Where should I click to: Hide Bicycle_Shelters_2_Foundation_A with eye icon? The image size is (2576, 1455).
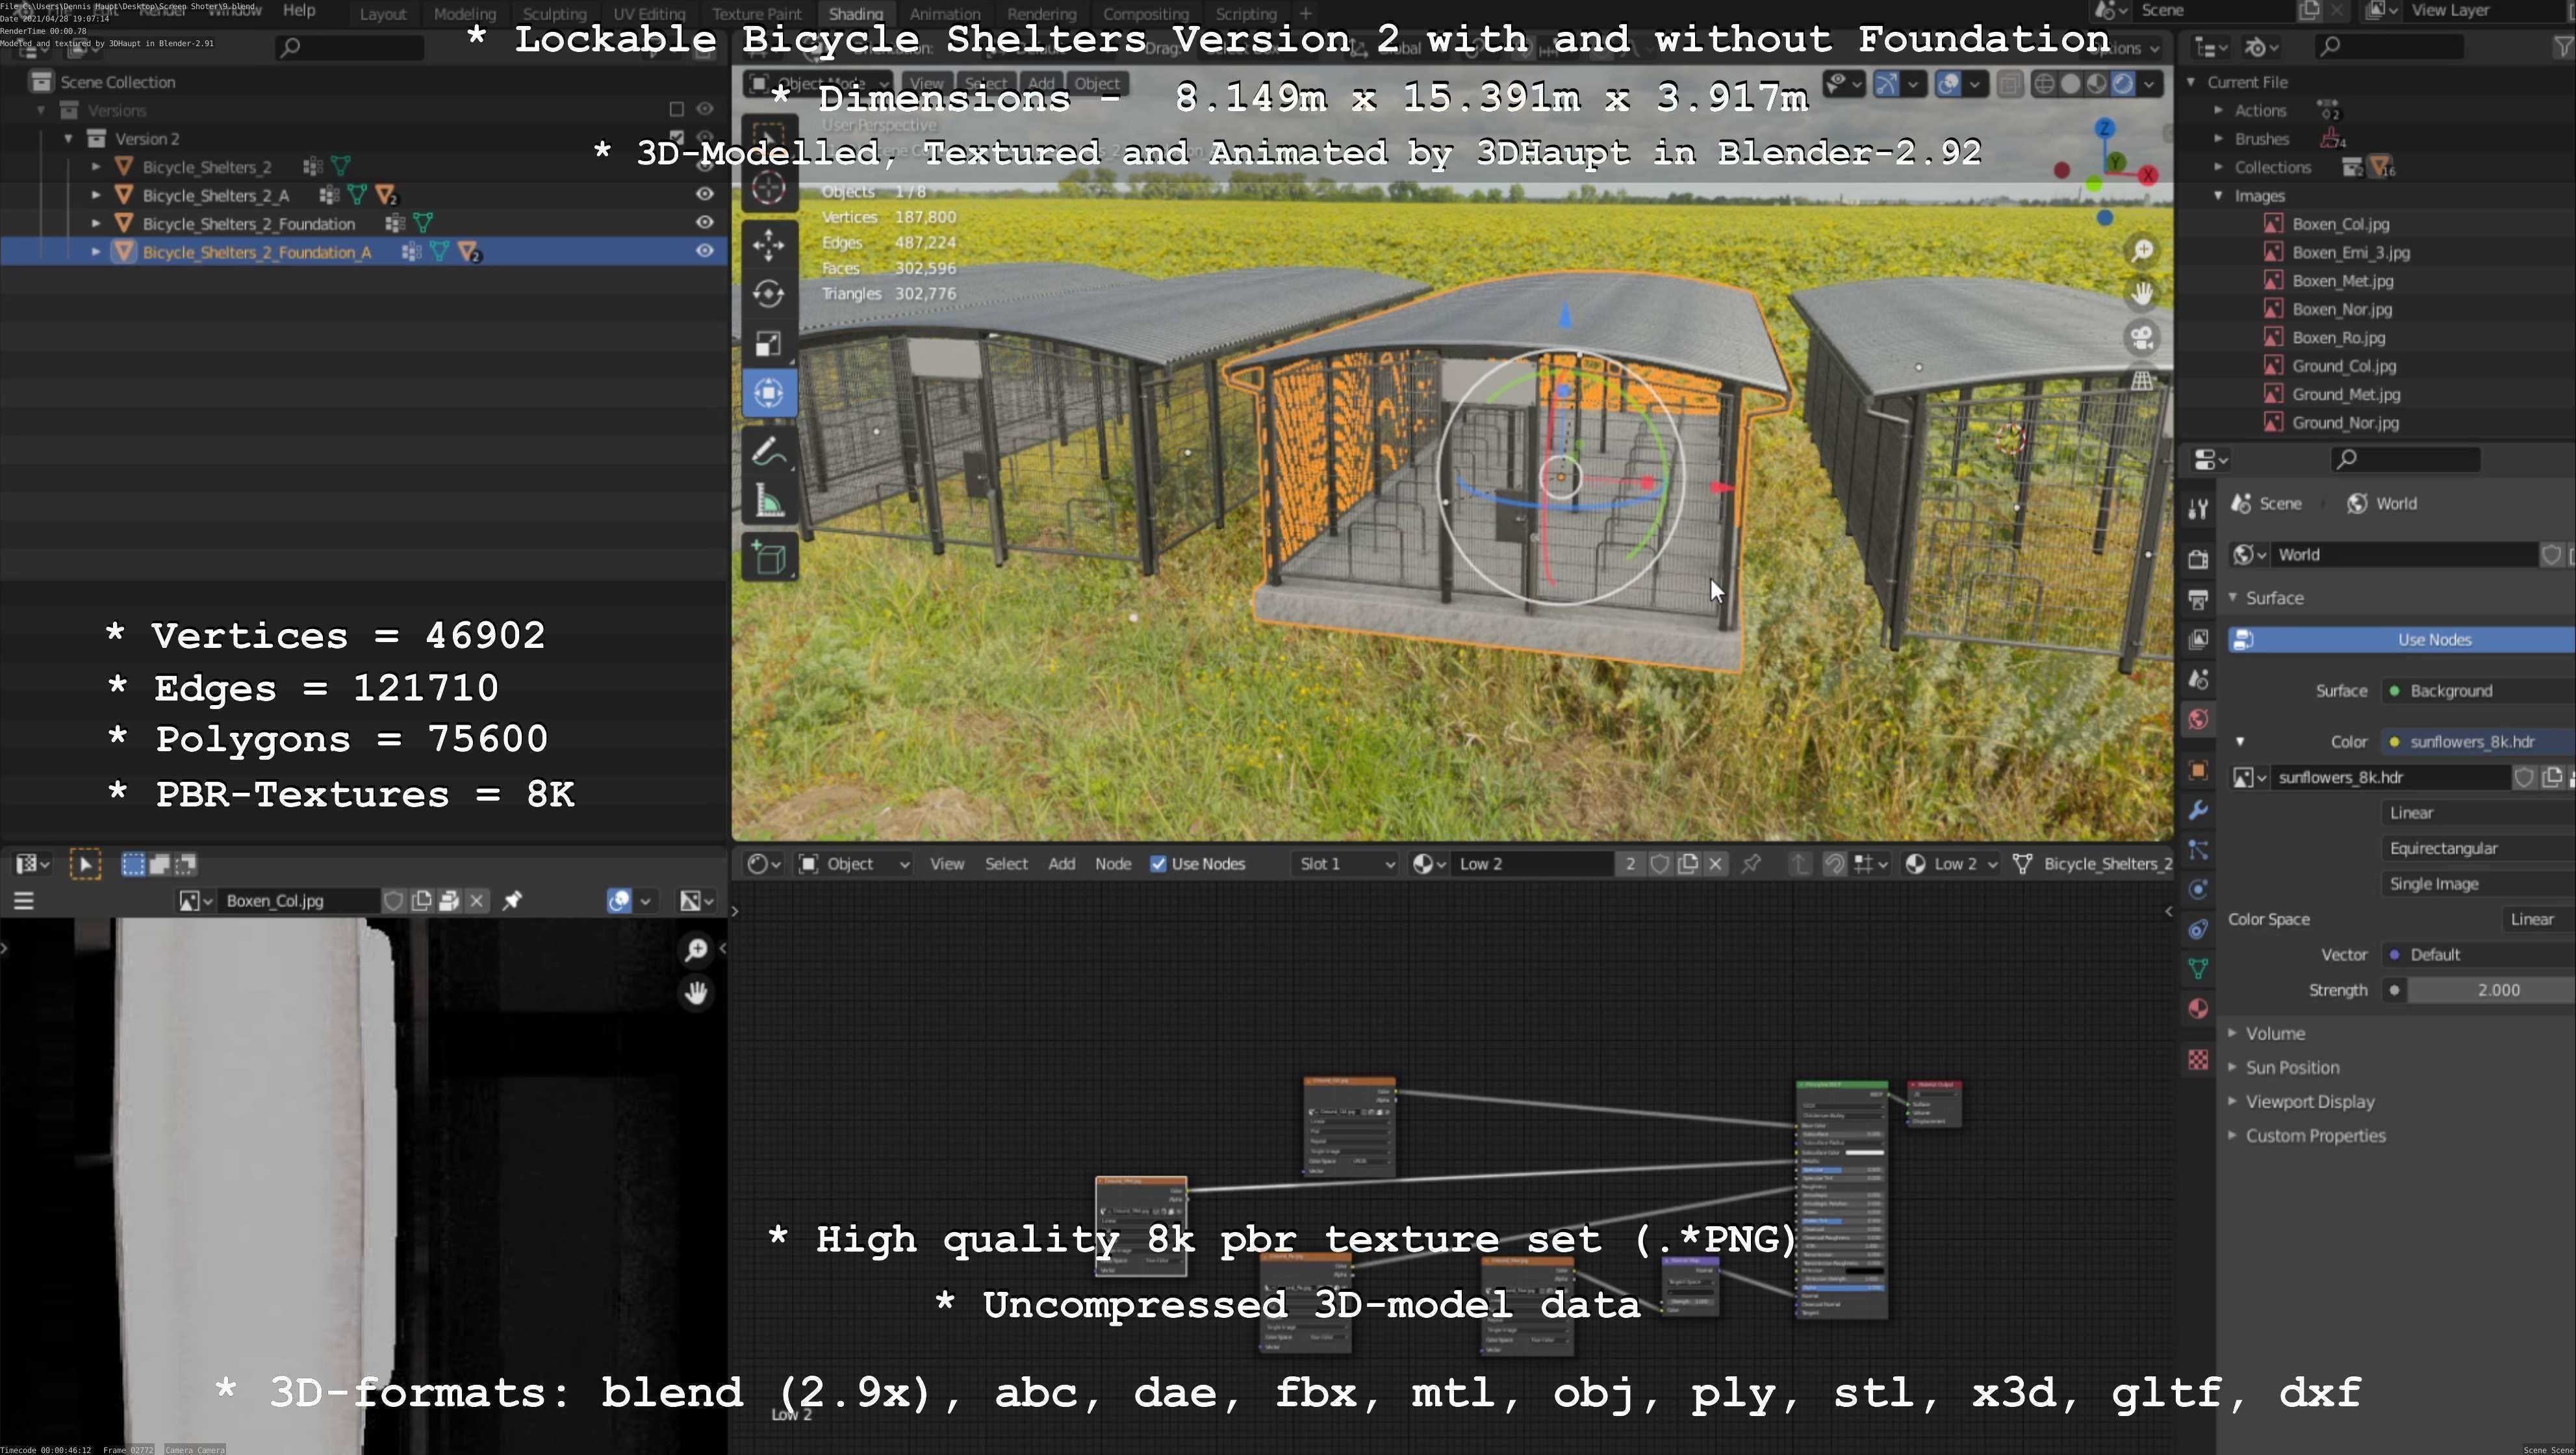click(x=705, y=251)
